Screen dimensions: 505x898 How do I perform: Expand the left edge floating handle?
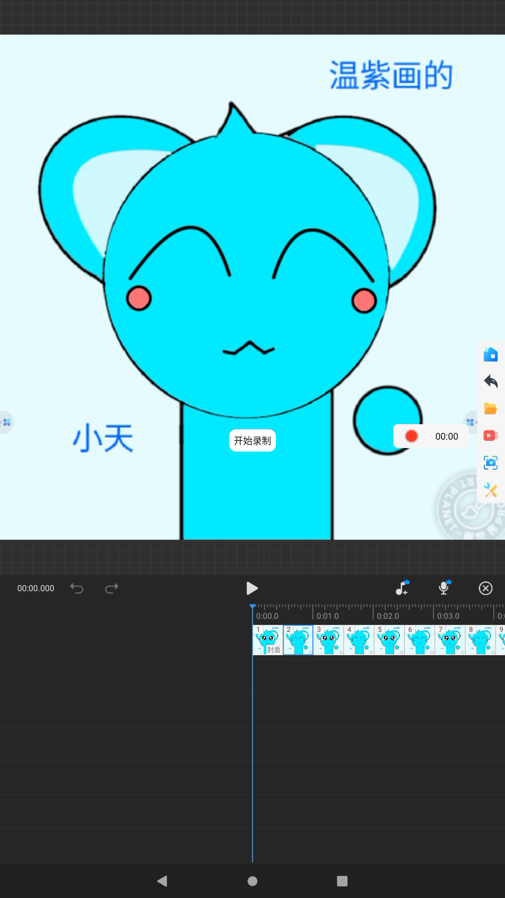(7, 422)
